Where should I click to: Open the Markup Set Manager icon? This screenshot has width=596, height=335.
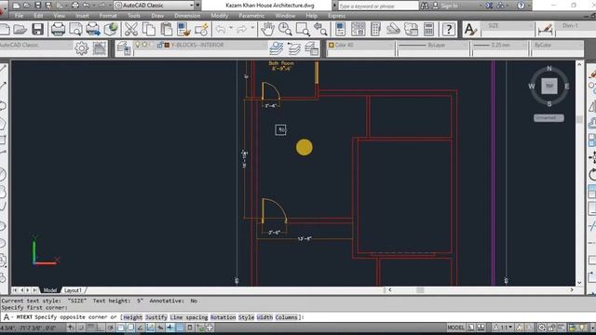tap(411, 29)
